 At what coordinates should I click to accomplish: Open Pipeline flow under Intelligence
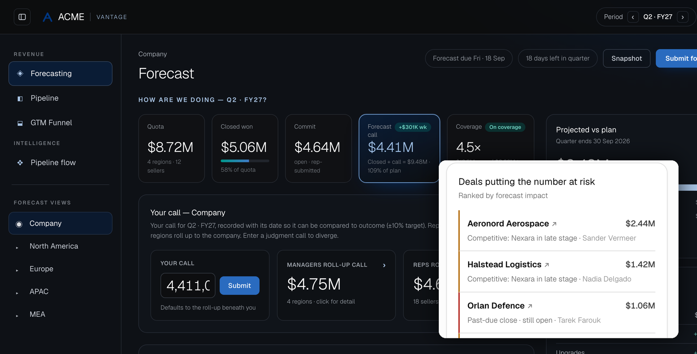pos(60,163)
